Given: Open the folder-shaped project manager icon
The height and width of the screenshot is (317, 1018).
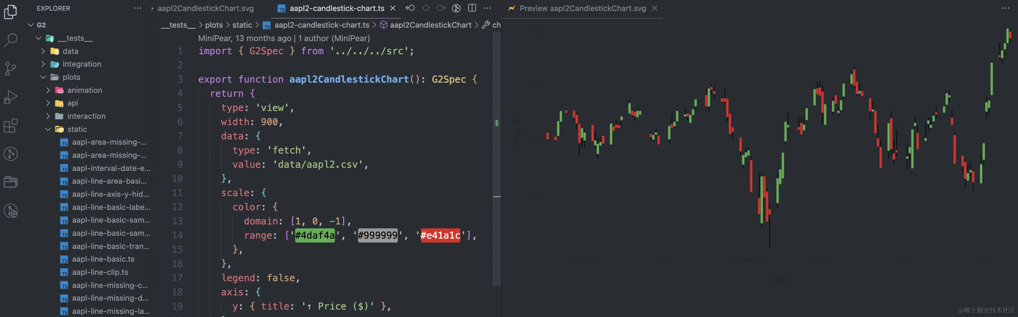Looking at the screenshot, I should [x=11, y=182].
